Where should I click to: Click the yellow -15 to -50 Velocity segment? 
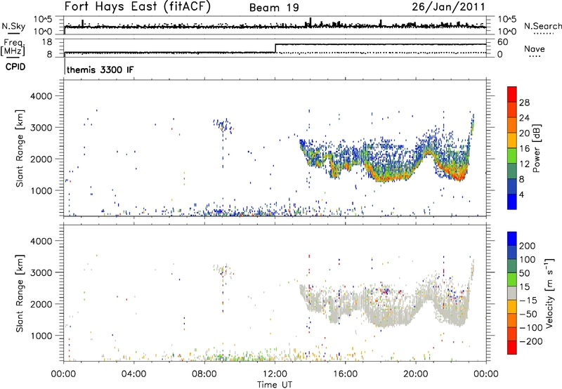(512, 306)
